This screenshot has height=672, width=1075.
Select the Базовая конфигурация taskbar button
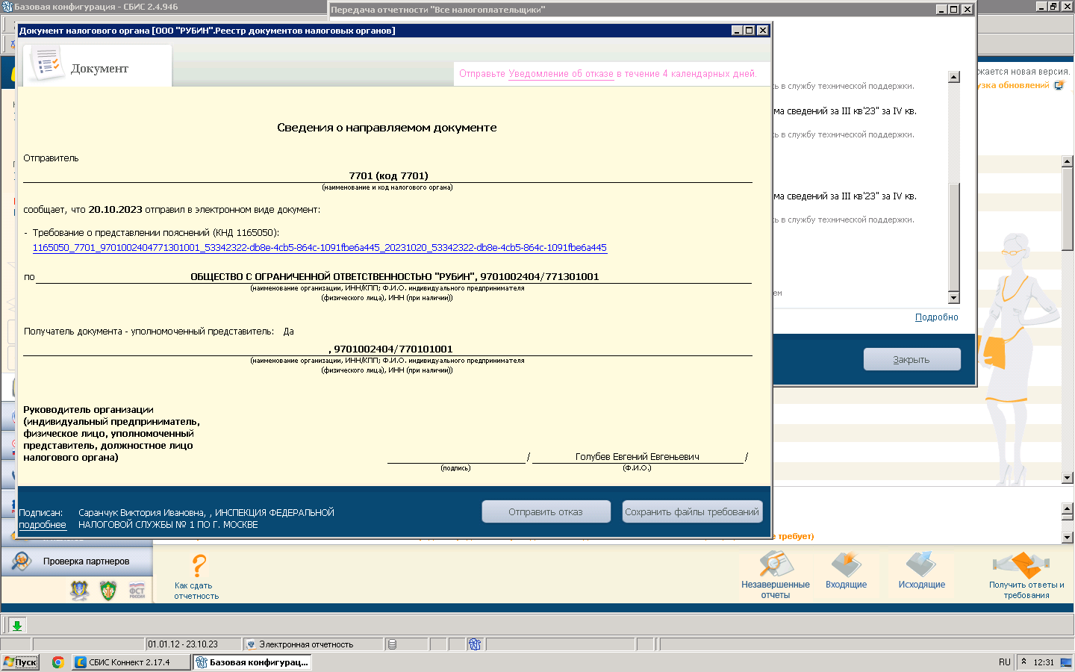coord(252,662)
